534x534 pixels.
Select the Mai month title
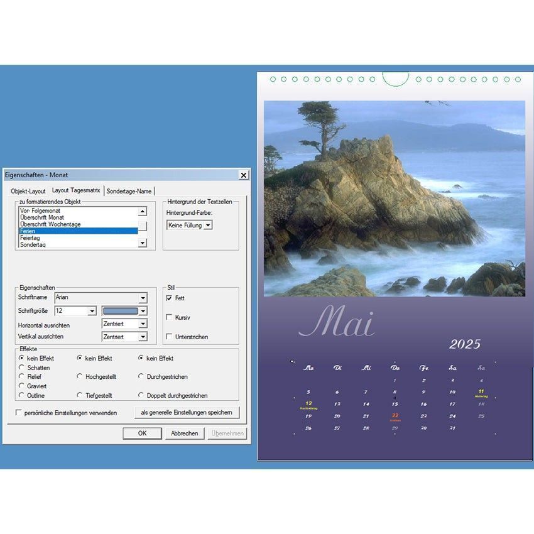click(x=337, y=323)
